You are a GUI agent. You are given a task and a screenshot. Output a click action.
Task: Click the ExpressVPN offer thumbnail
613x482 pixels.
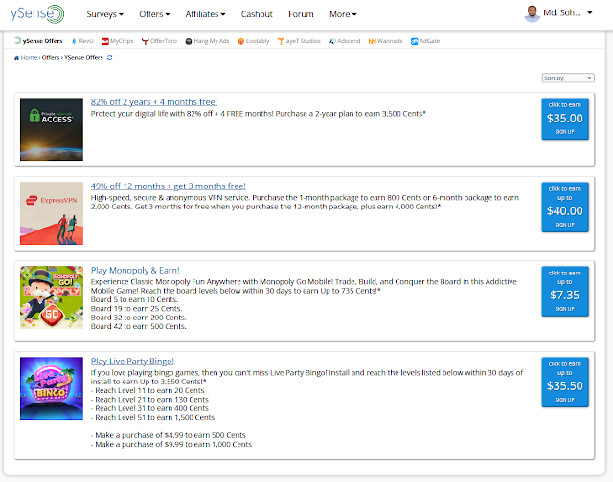[x=52, y=213]
